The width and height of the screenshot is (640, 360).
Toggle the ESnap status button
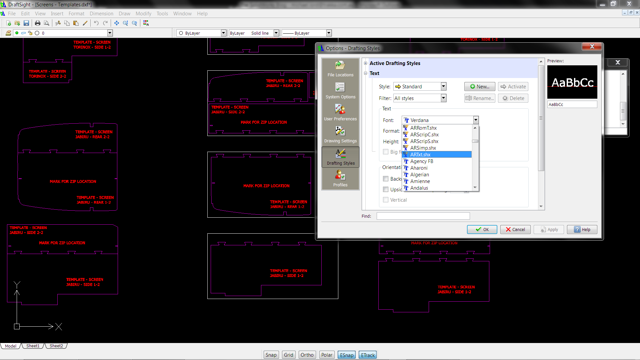346,355
